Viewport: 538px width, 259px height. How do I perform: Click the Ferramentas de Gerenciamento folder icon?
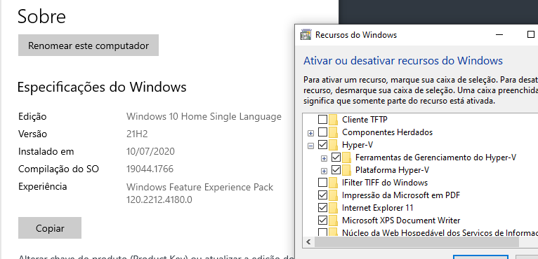[346, 157]
